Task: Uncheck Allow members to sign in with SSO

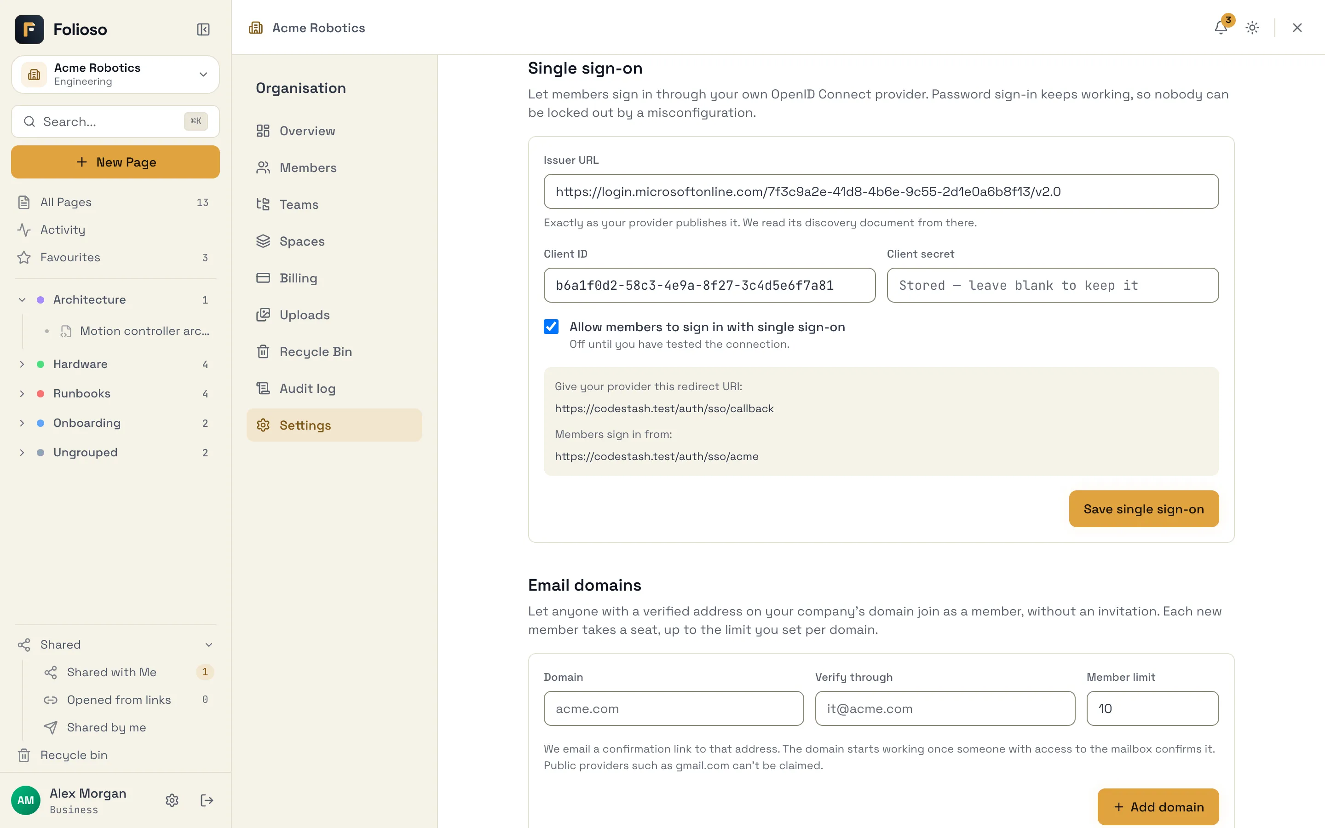Action: click(551, 327)
